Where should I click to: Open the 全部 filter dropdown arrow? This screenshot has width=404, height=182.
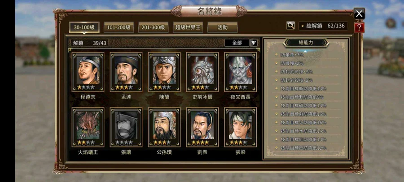click(254, 43)
